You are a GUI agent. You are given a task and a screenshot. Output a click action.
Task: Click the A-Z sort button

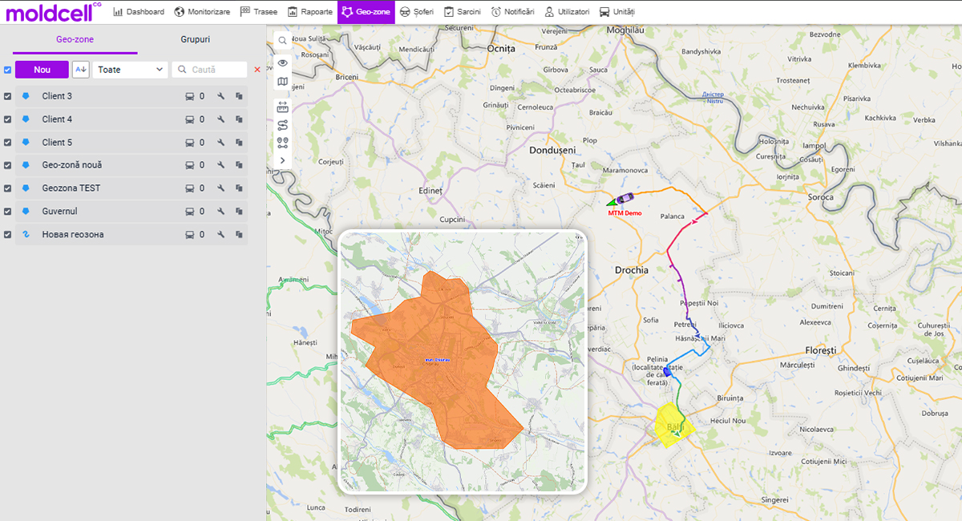[x=81, y=70]
